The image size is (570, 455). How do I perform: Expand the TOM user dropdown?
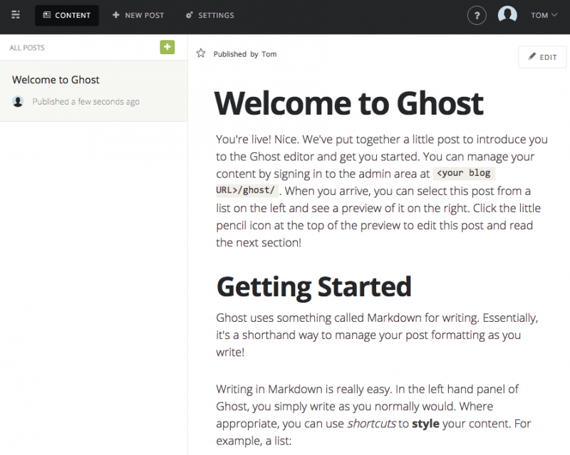coord(544,15)
